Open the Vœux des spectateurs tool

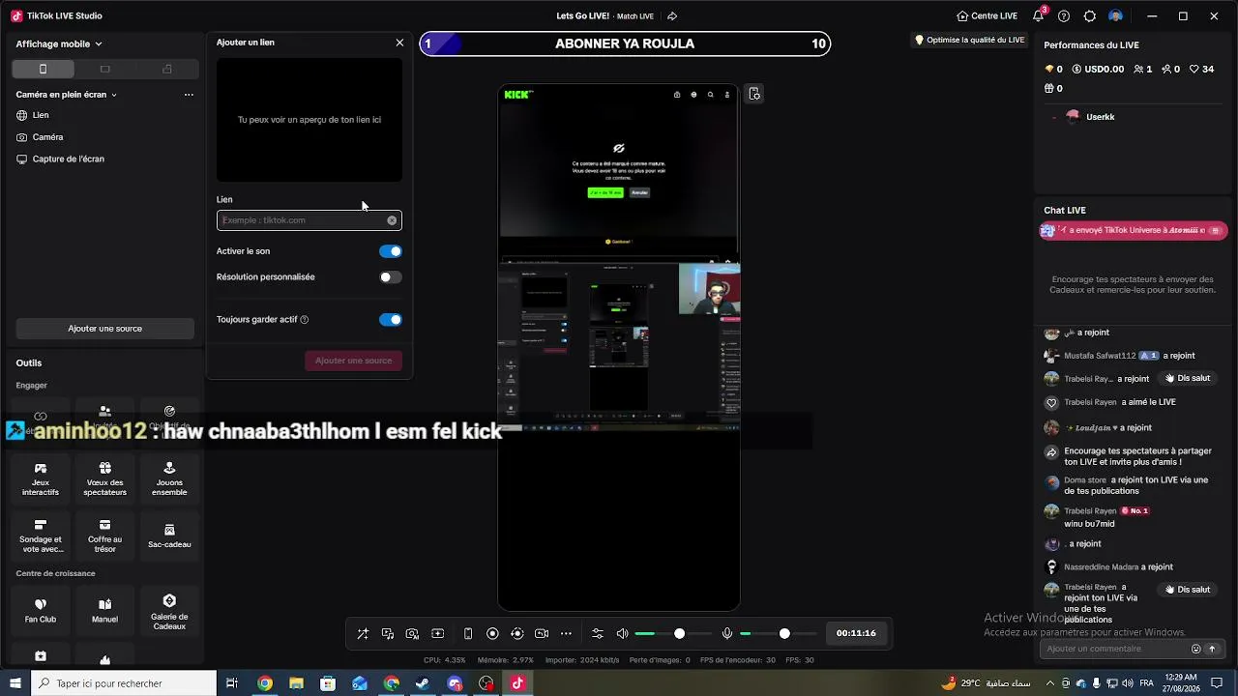pos(104,479)
